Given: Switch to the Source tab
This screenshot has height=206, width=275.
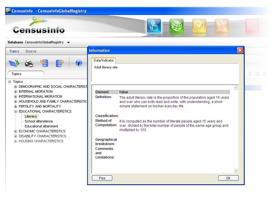Looking at the screenshot, I should coord(31,51).
